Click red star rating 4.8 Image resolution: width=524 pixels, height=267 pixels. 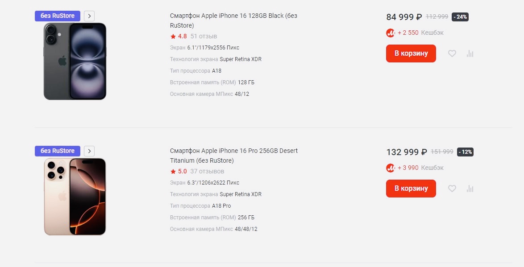[x=173, y=37]
